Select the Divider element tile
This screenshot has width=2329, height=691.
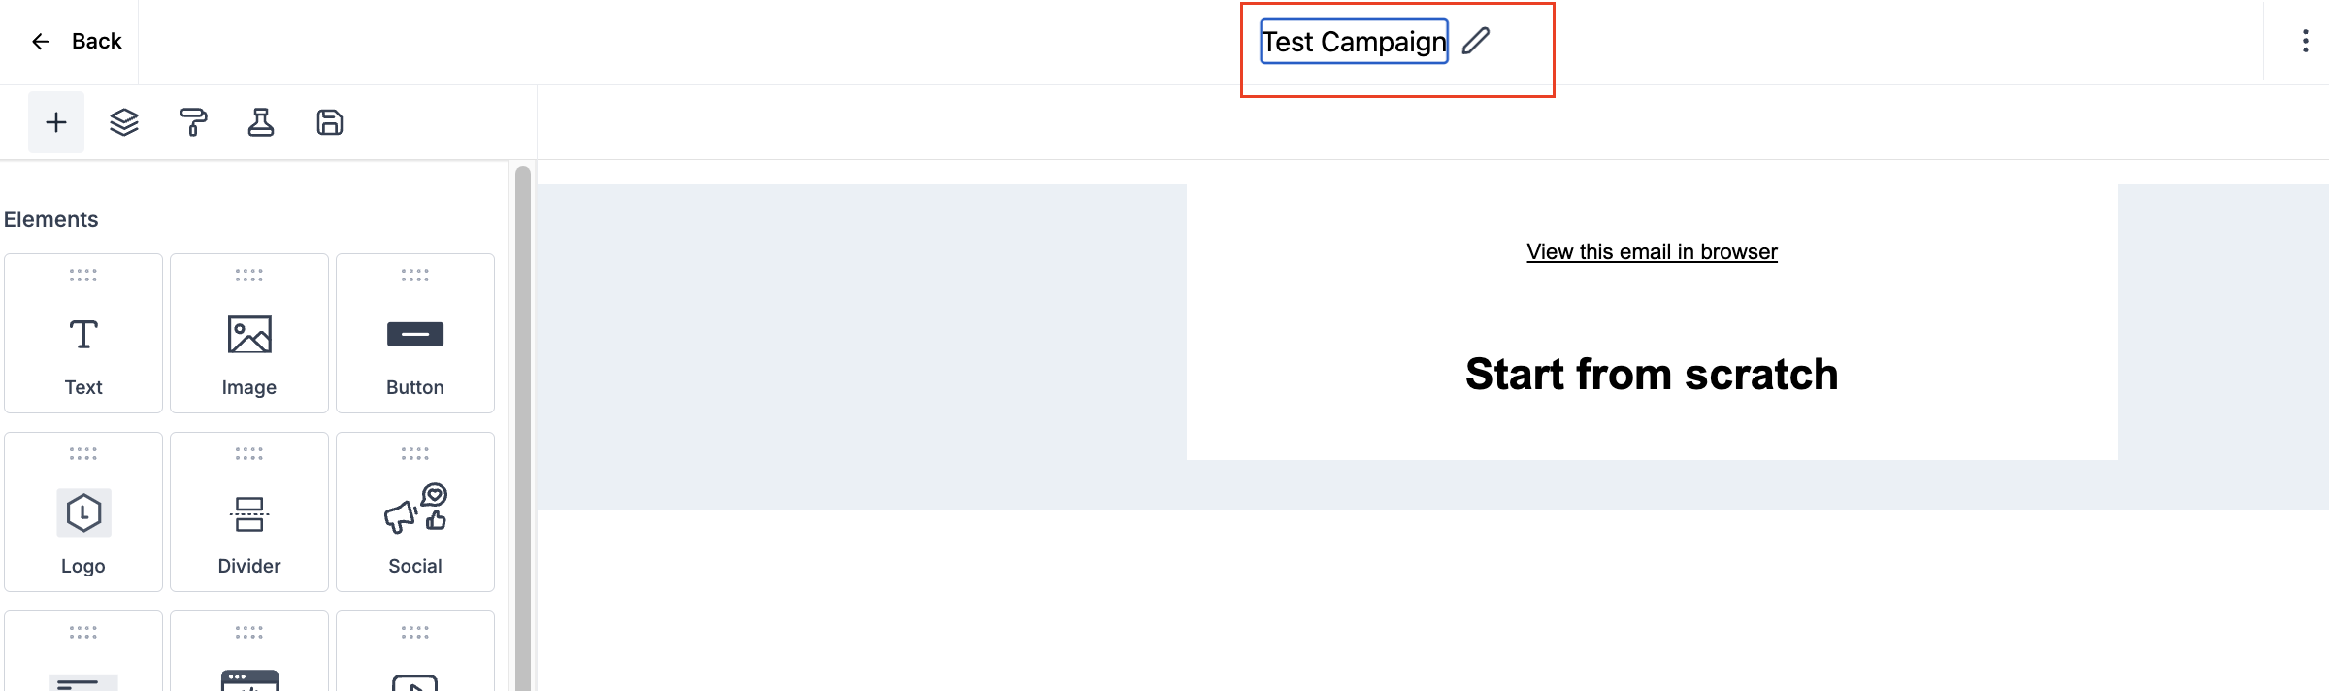coord(249,511)
